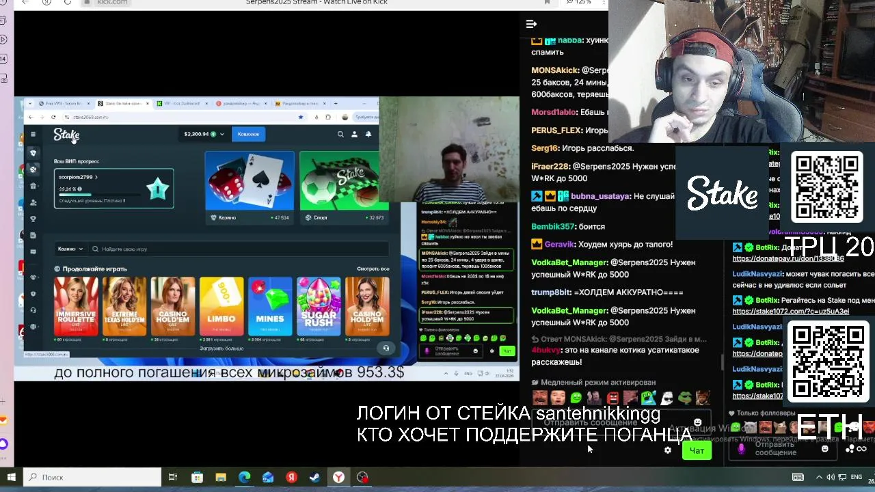875x492 pixels.
Task: Launch the Mines game tile
Action: click(270, 306)
